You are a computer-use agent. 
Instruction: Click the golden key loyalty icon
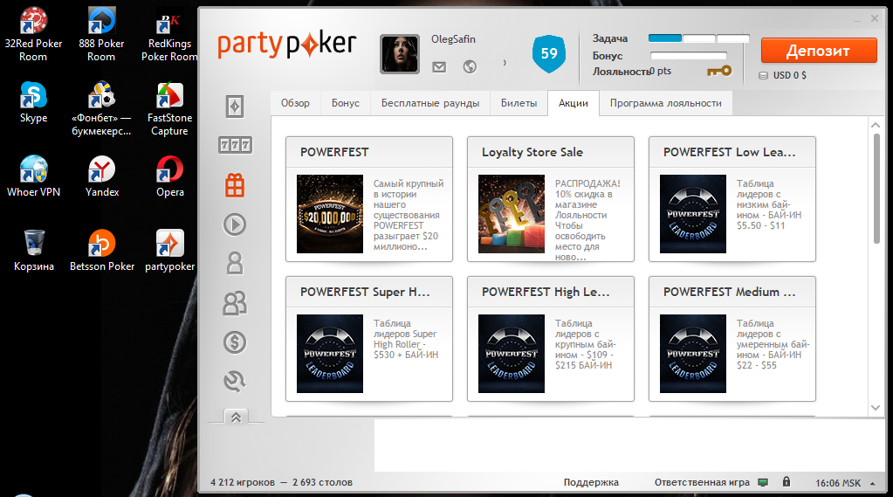(719, 72)
